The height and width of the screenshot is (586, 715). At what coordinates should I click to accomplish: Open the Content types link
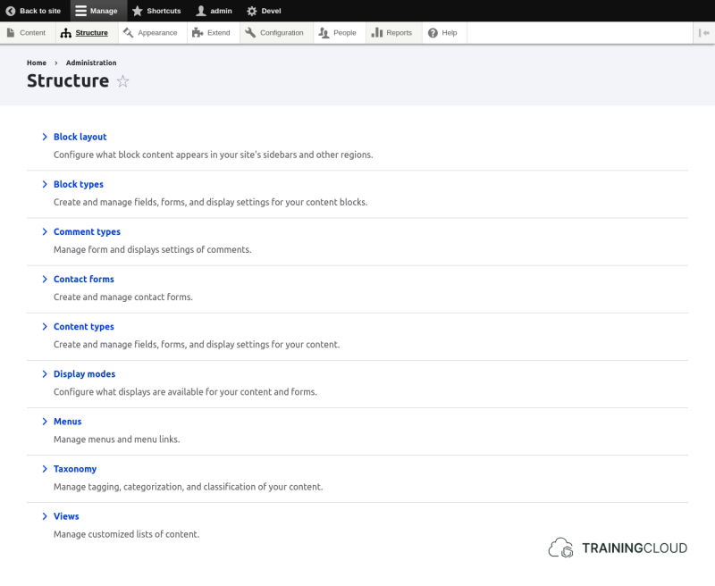click(83, 326)
